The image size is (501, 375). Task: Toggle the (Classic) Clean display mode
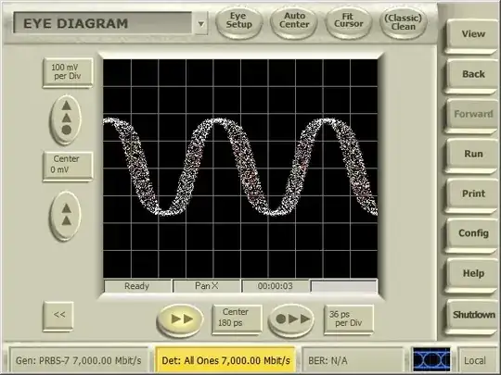click(x=404, y=22)
